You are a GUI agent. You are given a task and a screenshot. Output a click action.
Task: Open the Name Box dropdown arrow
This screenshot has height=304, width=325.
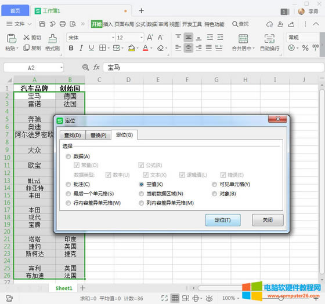tap(62, 67)
